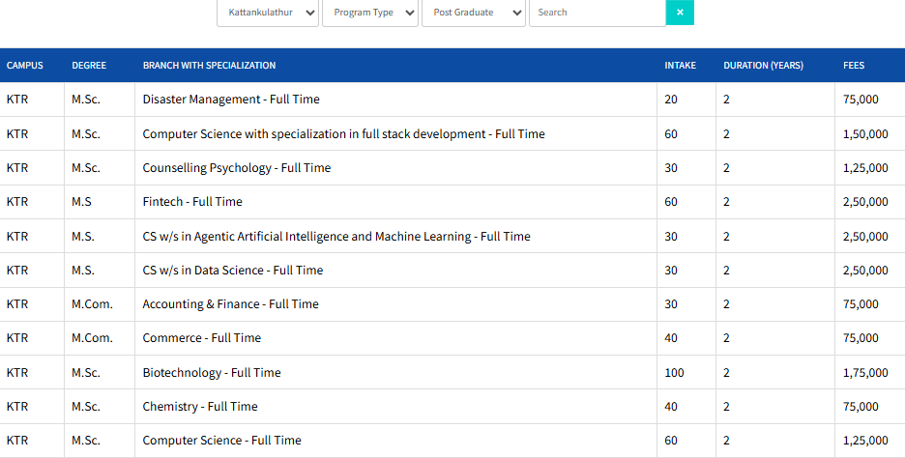Image resolution: width=905 pixels, height=458 pixels.
Task: Click the Fees column header
Action: 853,66
